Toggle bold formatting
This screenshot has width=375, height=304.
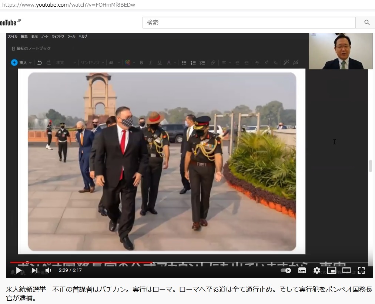(141, 63)
